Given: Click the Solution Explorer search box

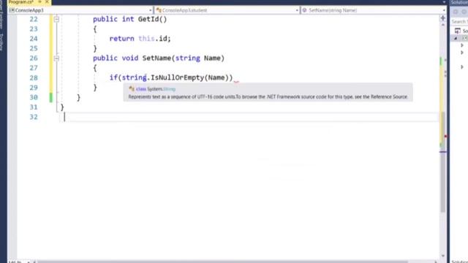Looking at the screenshot, I should (459, 22).
